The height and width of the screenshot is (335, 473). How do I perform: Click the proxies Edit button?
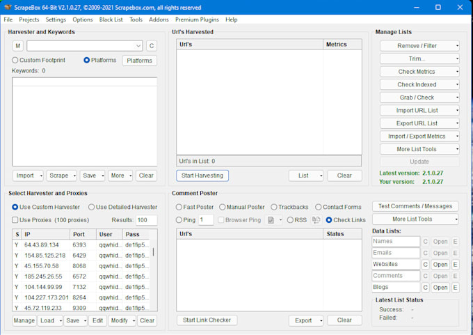(98, 320)
